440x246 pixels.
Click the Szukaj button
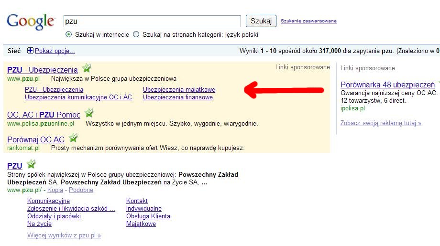[261, 21]
